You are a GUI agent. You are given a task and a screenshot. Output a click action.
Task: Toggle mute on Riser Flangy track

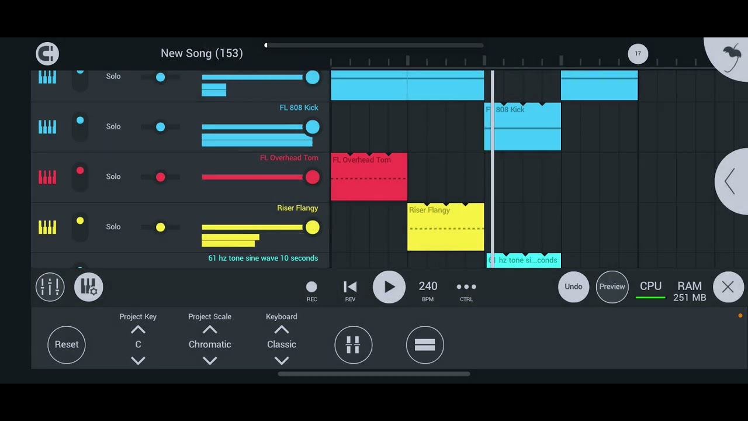point(80,227)
